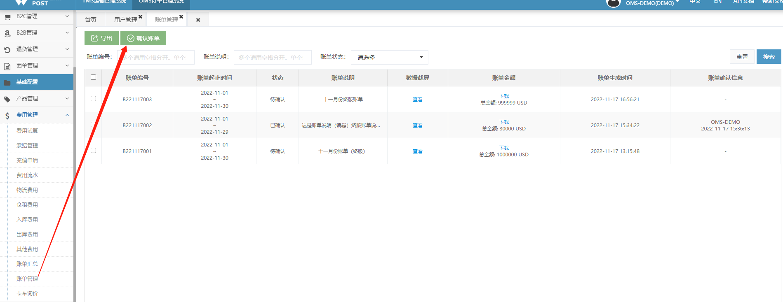Collapse the 费用管理 menu chevron
Viewport: 783px width, 302px height.
pos(67,115)
